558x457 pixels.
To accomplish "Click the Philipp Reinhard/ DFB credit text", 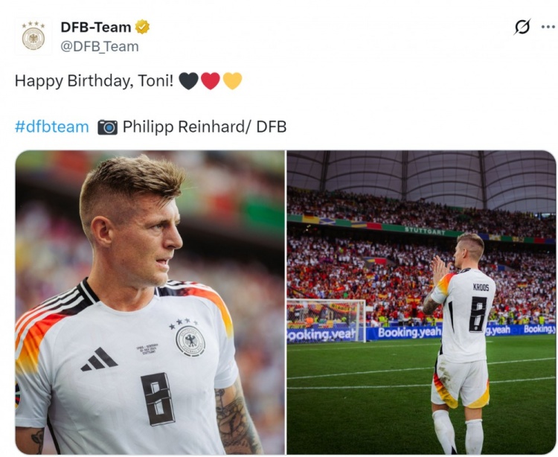I will tap(205, 127).
